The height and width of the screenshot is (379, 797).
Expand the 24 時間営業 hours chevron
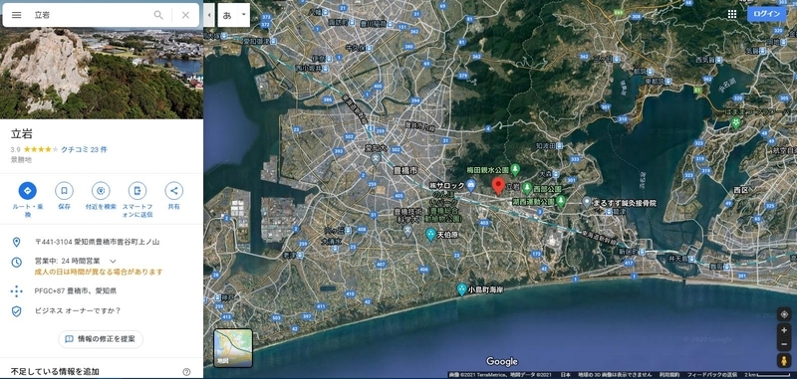coord(113,262)
